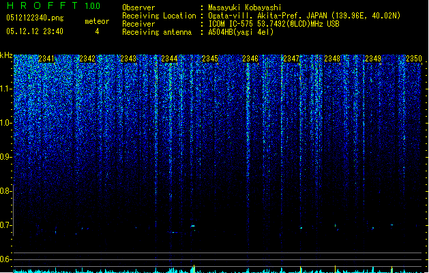
Task: Click the 0.6 kHz axis label
Action: pos(6,259)
